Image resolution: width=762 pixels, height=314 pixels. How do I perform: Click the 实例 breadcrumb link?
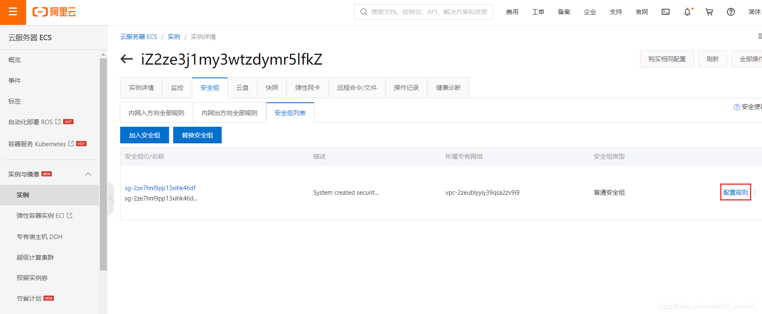(x=174, y=37)
